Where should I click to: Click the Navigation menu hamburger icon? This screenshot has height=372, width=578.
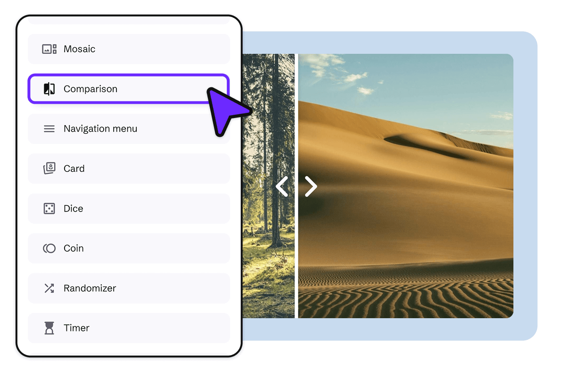click(x=49, y=128)
